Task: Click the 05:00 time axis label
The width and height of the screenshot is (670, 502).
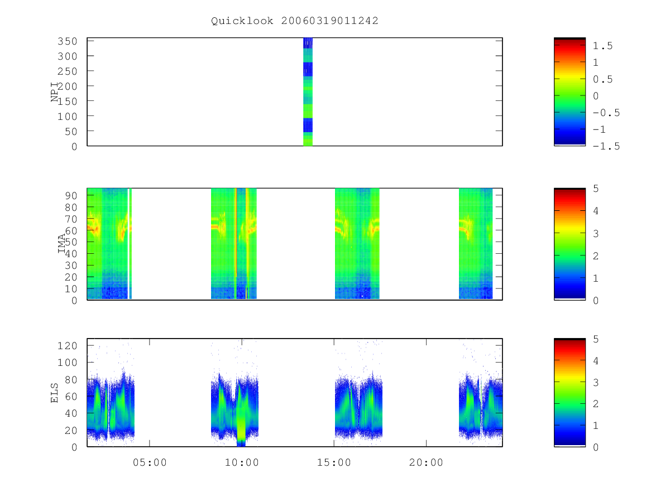Action: [x=150, y=462]
